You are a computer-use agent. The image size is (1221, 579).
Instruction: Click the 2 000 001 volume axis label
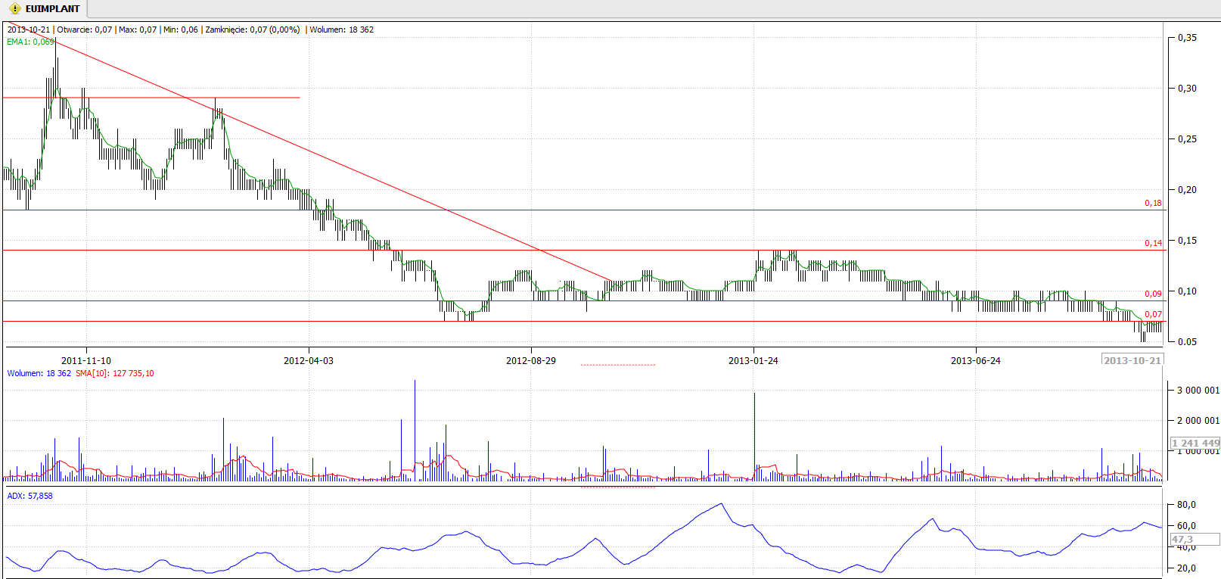(x=1198, y=420)
